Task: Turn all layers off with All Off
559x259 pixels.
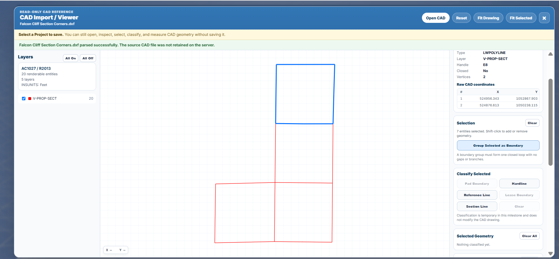Action: point(88,58)
